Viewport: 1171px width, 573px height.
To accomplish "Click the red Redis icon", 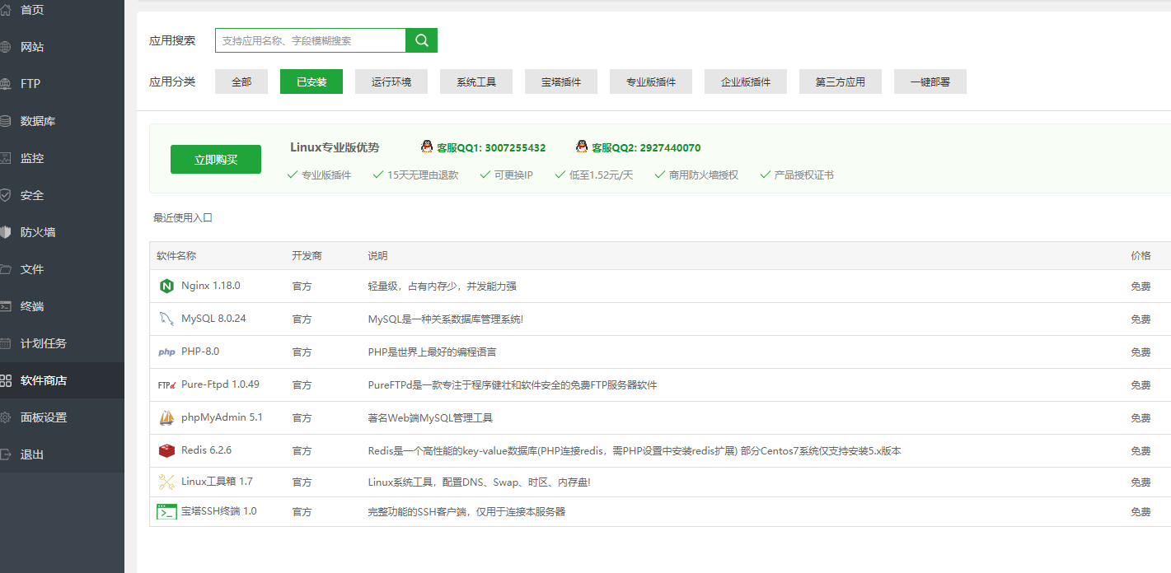I will pyautogui.click(x=166, y=450).
